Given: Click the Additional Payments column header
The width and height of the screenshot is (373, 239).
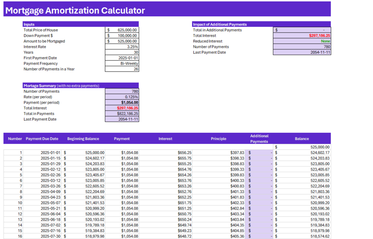Looking at the screenshot, I should [259, 139].
